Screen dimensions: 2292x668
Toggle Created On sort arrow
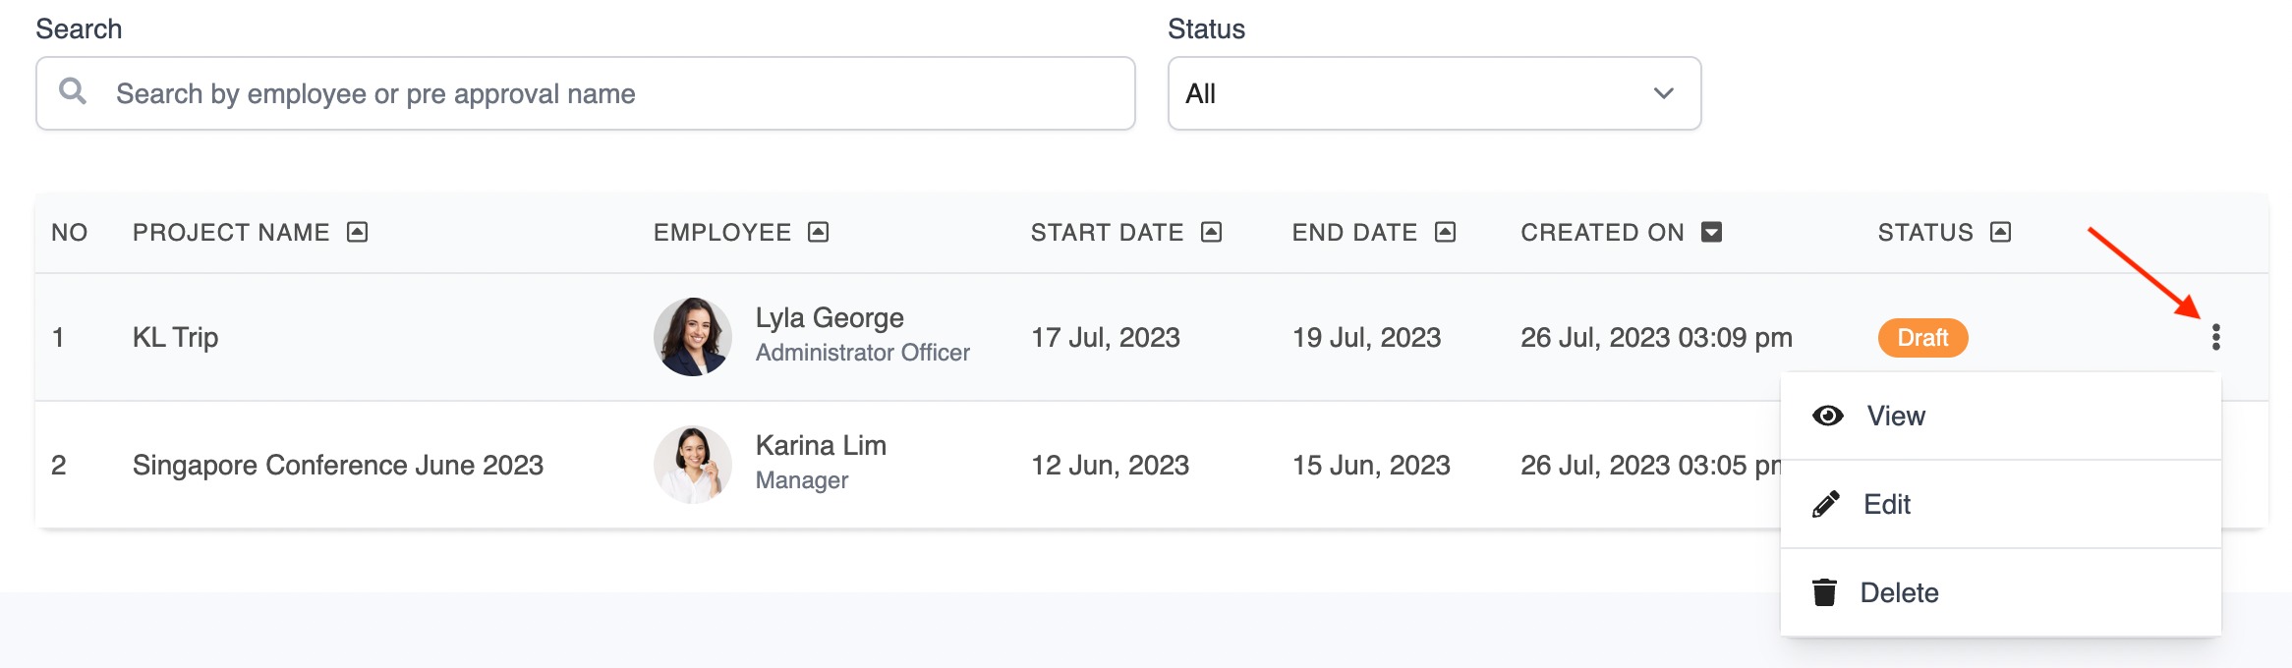click(x=1712, y=232)
